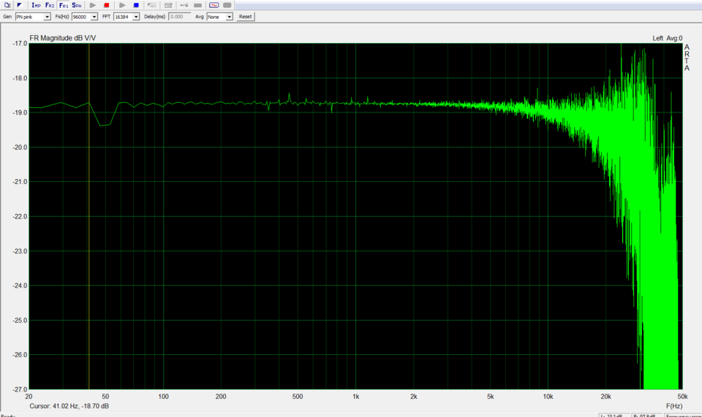Click the 1k frequency axis label
This screenshot has height=417, width=702.
point(355,397)
